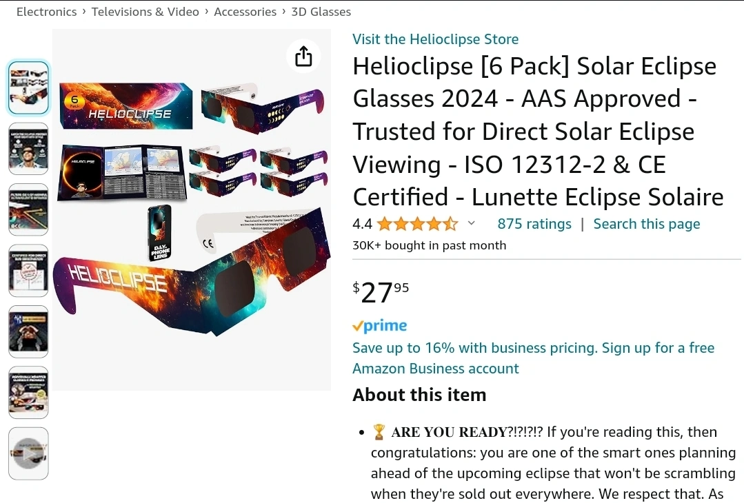The height and width of the screenshot is (503, 744).
Task: Play the product video thumbnail
Action: 28,453
